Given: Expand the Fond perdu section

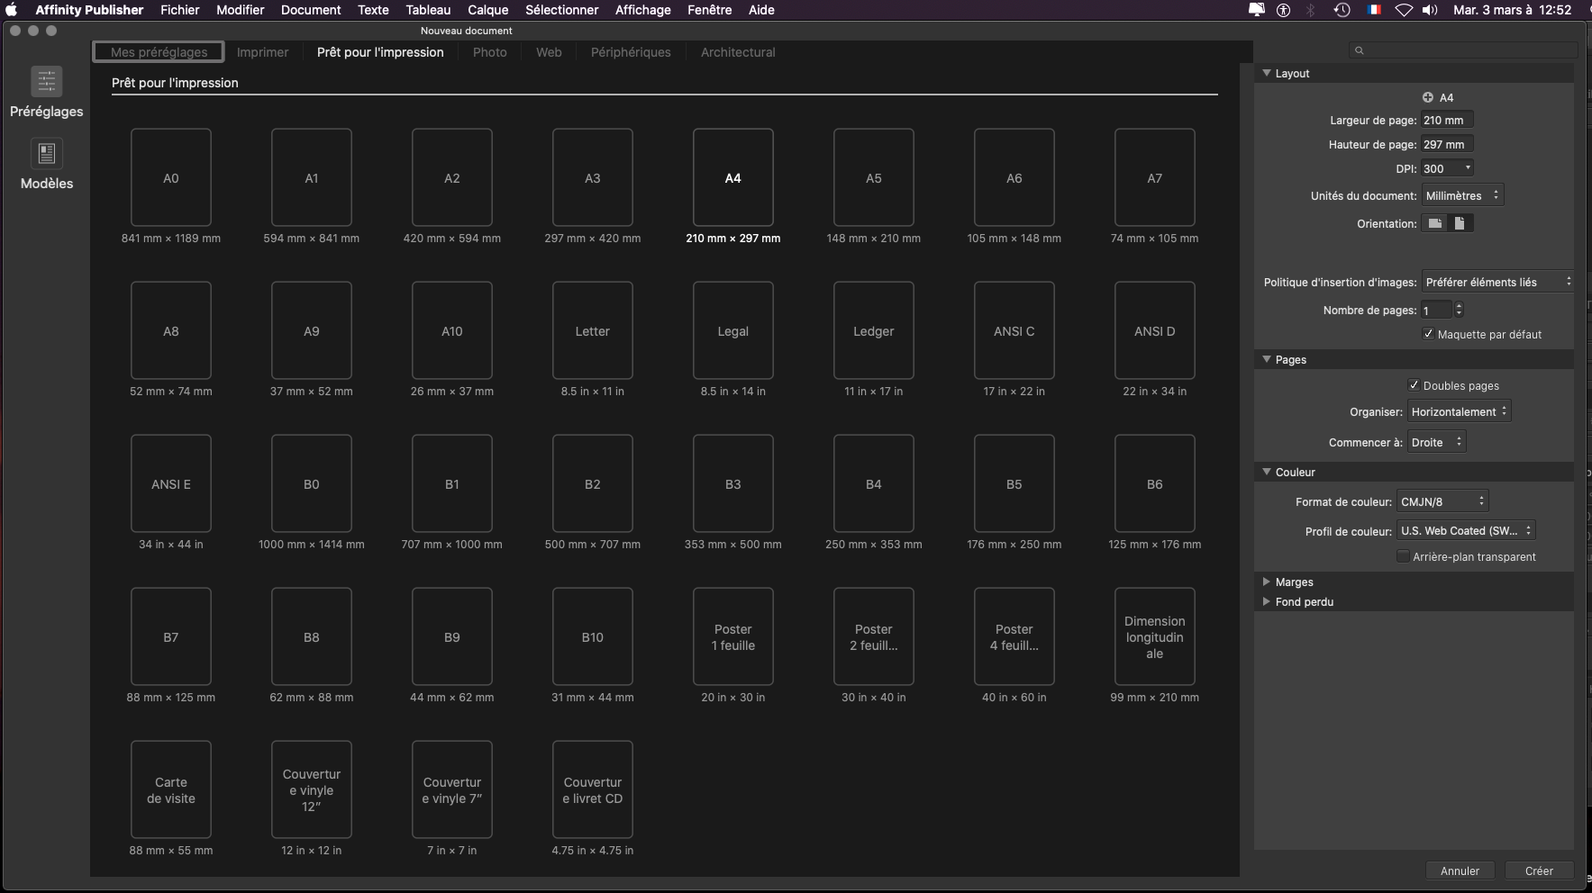Looking at the screenshot, I should click(1267, 601).
